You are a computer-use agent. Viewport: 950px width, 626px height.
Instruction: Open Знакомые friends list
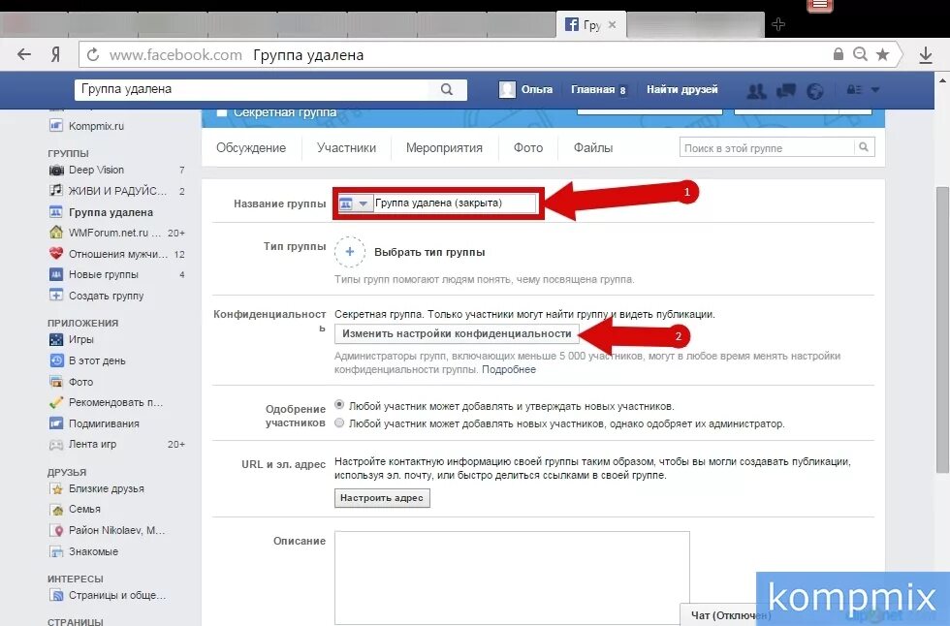click(93, 551)
